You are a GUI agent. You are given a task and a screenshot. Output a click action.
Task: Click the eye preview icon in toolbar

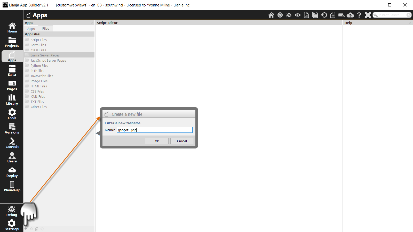pos(298,15)
